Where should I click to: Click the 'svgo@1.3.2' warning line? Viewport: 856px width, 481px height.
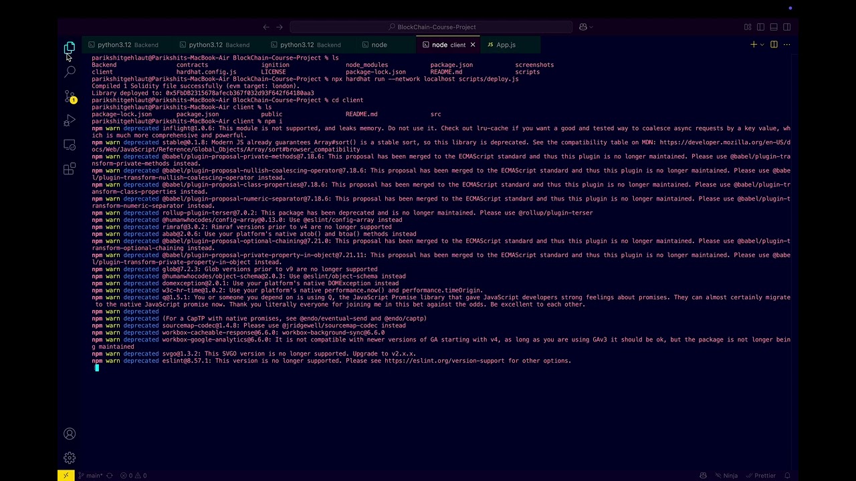tap(253, 353)
